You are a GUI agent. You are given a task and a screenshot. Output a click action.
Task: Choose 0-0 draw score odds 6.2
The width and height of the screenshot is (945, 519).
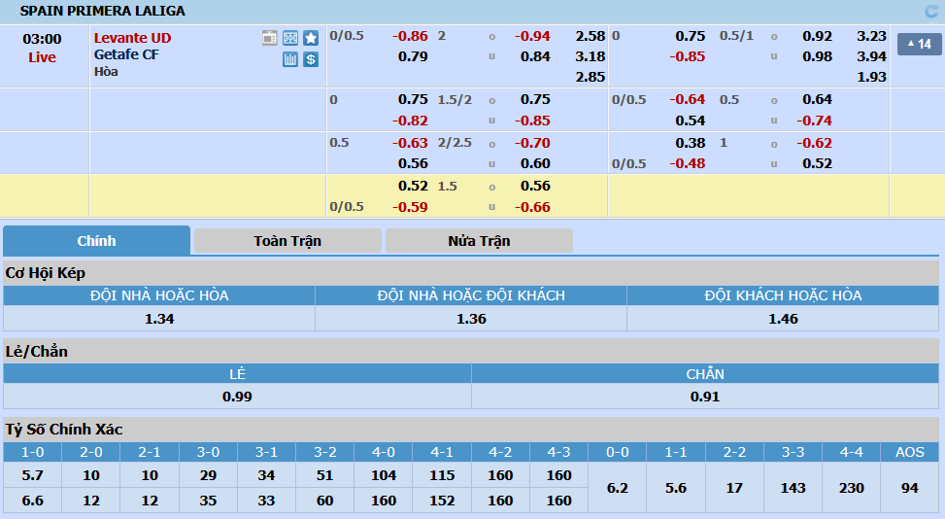(617, 488)
